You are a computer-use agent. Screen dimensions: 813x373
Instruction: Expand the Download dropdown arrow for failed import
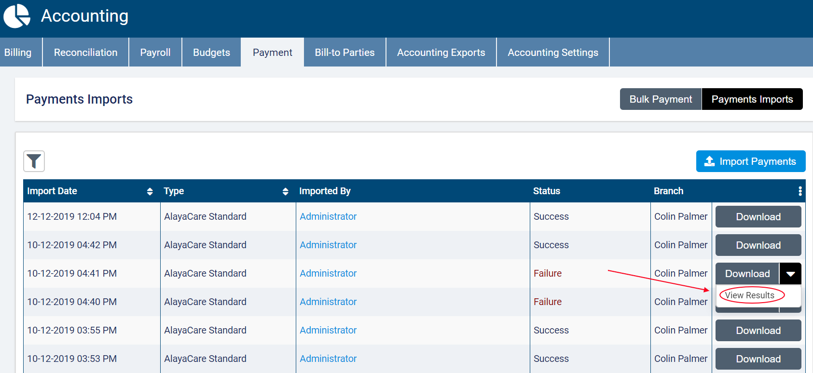[x=790, y=274]
